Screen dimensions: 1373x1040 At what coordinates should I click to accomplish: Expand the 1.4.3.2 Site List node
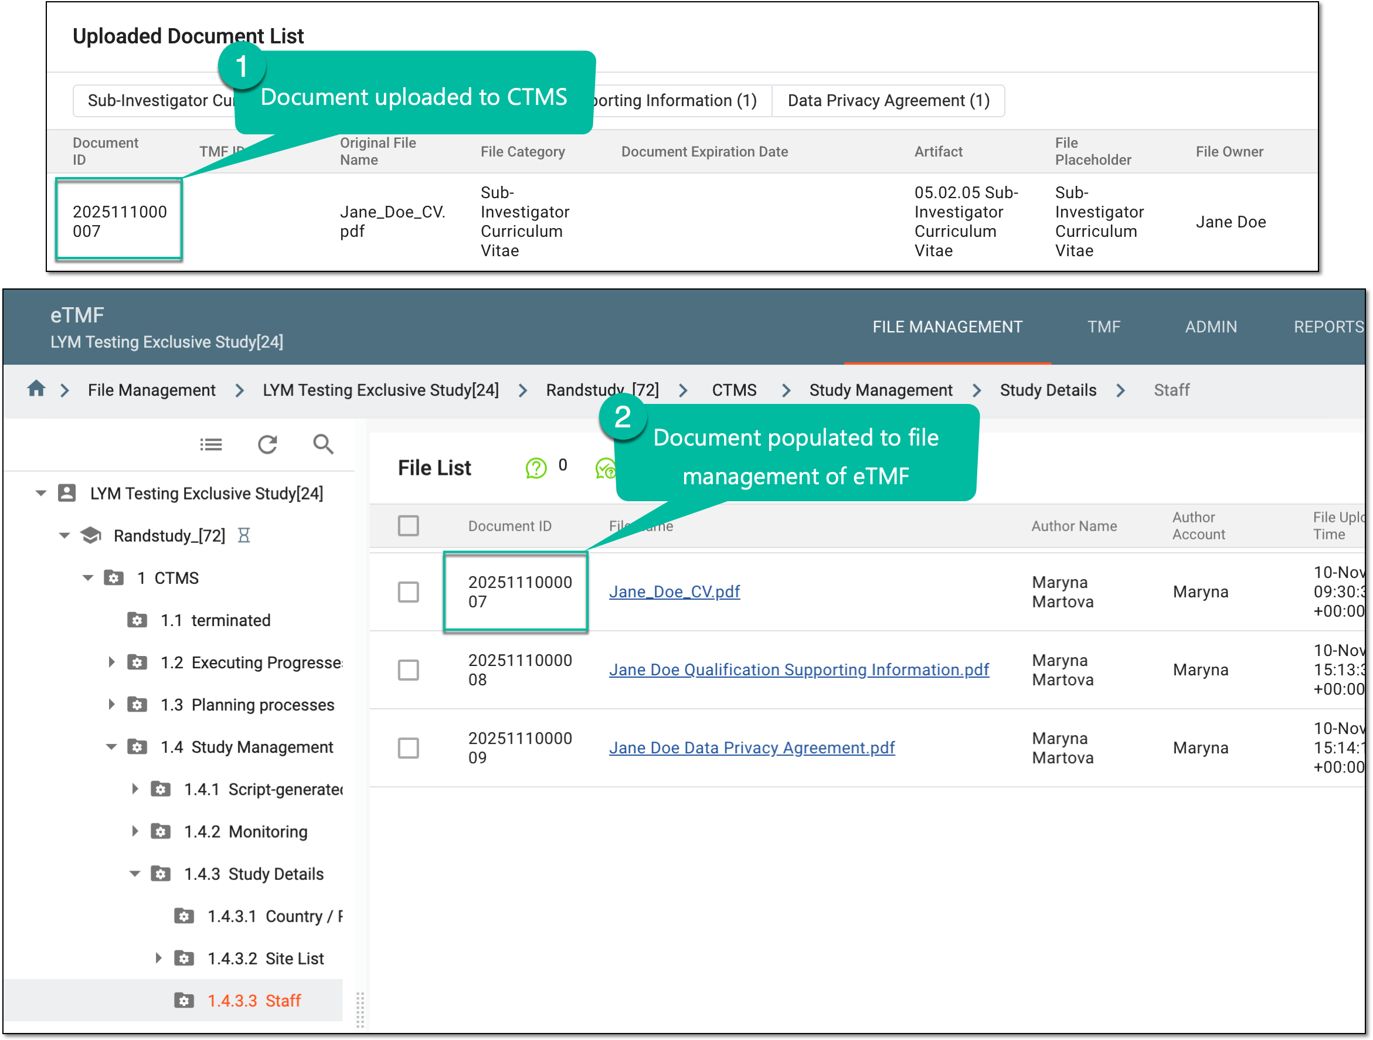pyautogui.click(x=159, y=958)
